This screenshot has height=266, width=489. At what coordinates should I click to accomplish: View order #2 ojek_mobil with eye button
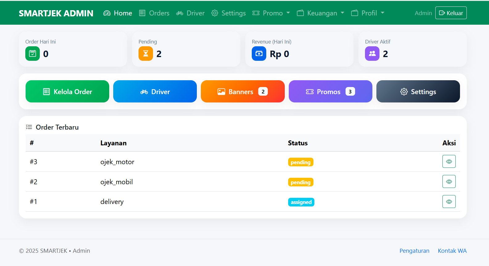pos(449,182)
